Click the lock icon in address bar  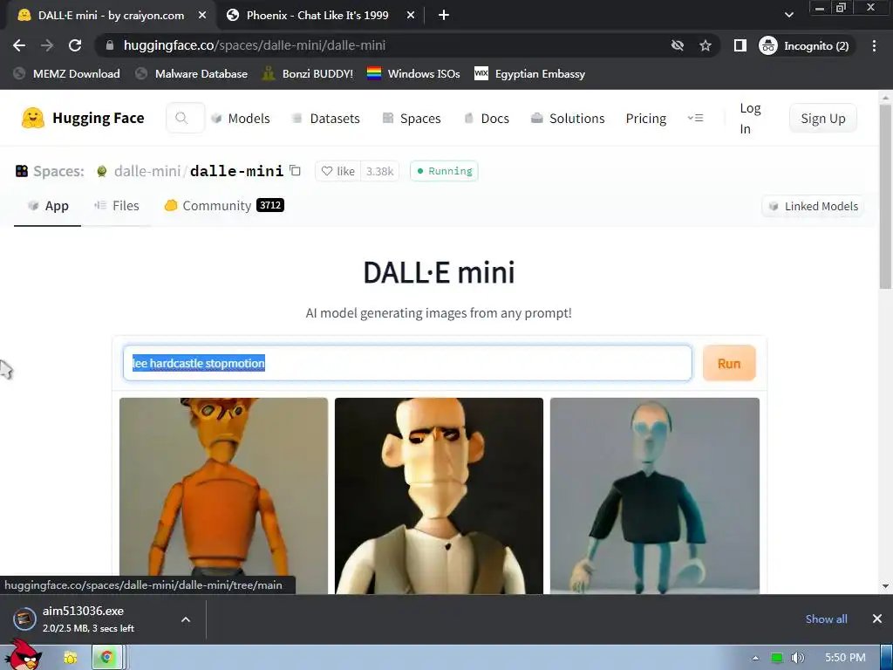[x=110, y=45]
